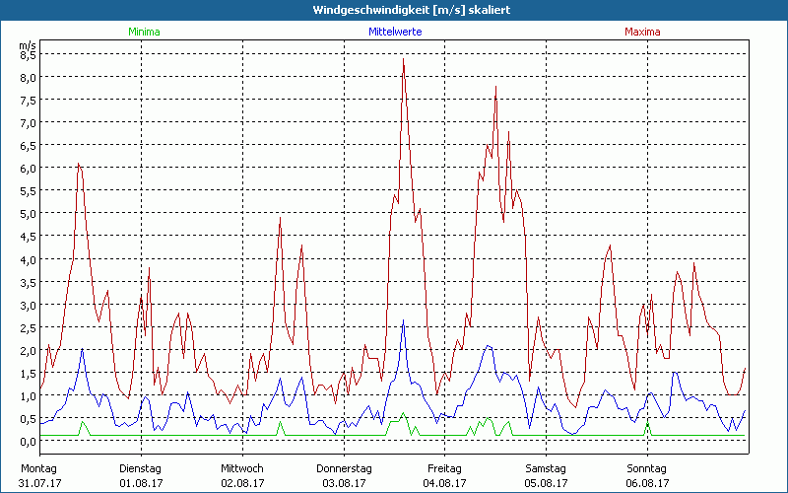Click the 0,0 y-axis tick label
This screenshot has height=493, width=788.
[28, 441]
